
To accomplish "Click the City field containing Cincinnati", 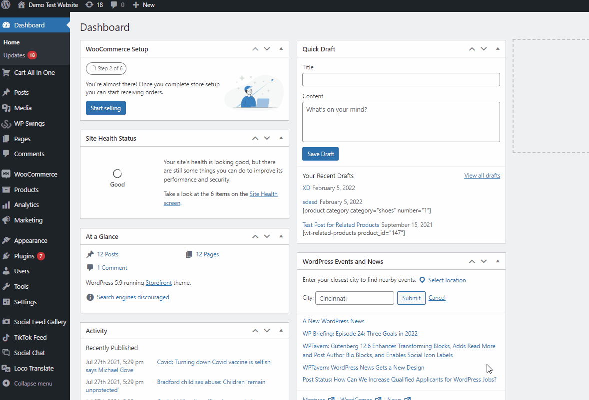I will pos(355,298).
